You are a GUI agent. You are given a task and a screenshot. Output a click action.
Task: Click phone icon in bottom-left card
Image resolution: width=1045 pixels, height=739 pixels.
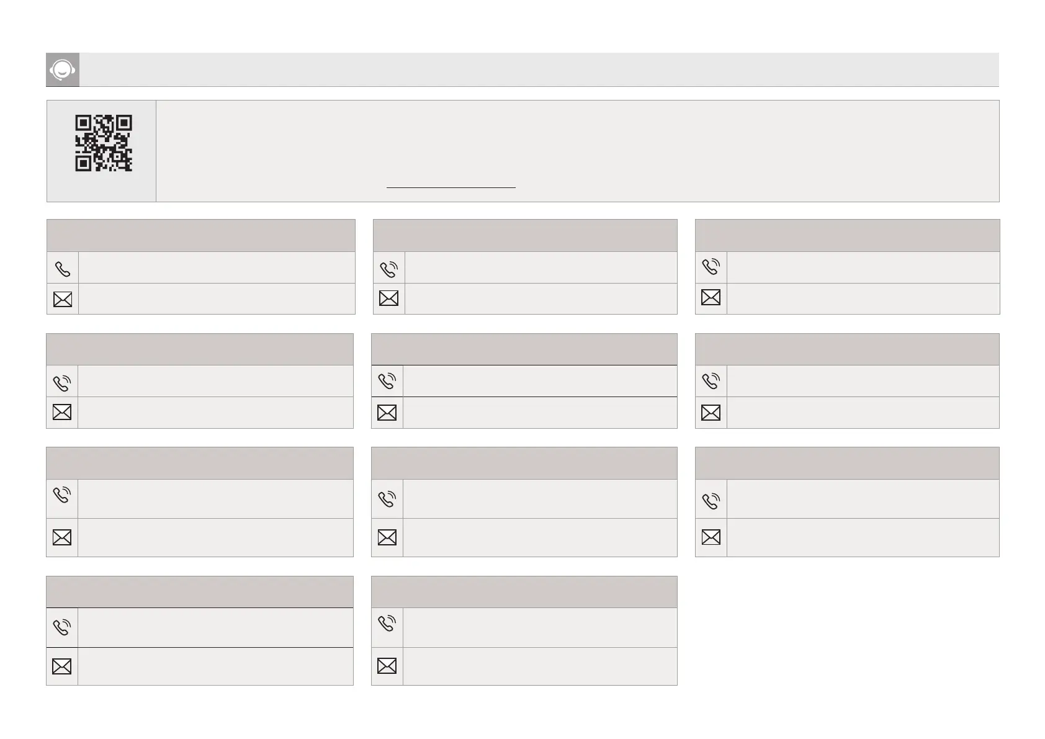tap(62, 627)
